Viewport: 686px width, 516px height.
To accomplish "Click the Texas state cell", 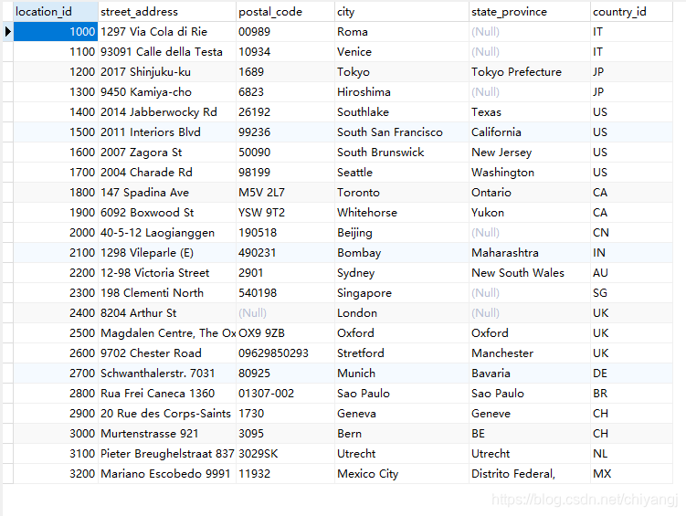I will [x=530, y=112].
